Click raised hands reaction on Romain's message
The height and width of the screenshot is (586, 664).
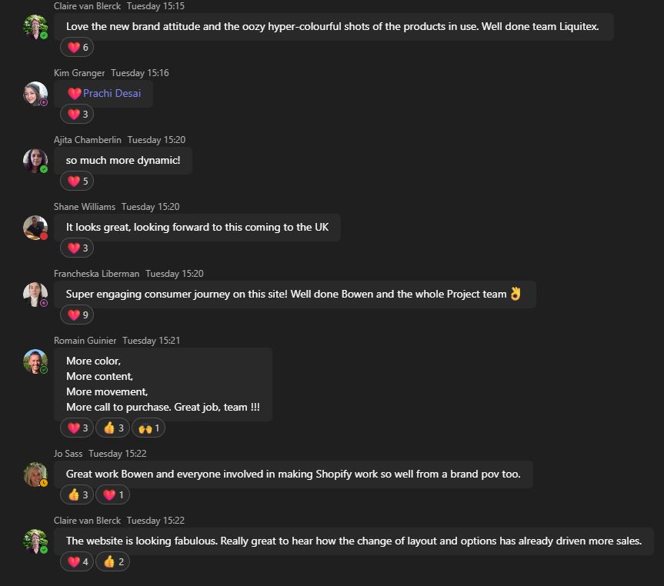[148, 428]
